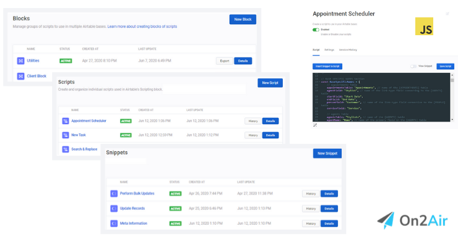Open Details for Perform Bulk Updates snippet

329,194
